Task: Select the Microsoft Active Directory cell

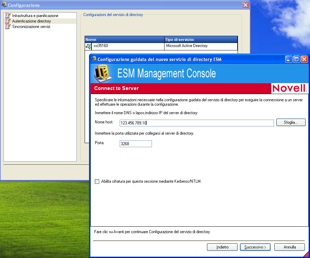Action: point(201,46)
